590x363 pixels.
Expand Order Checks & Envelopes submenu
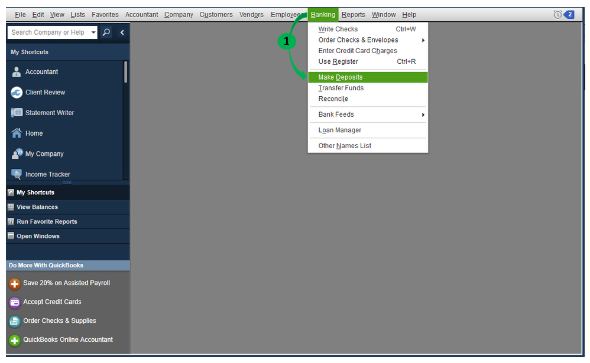[423, 40]
